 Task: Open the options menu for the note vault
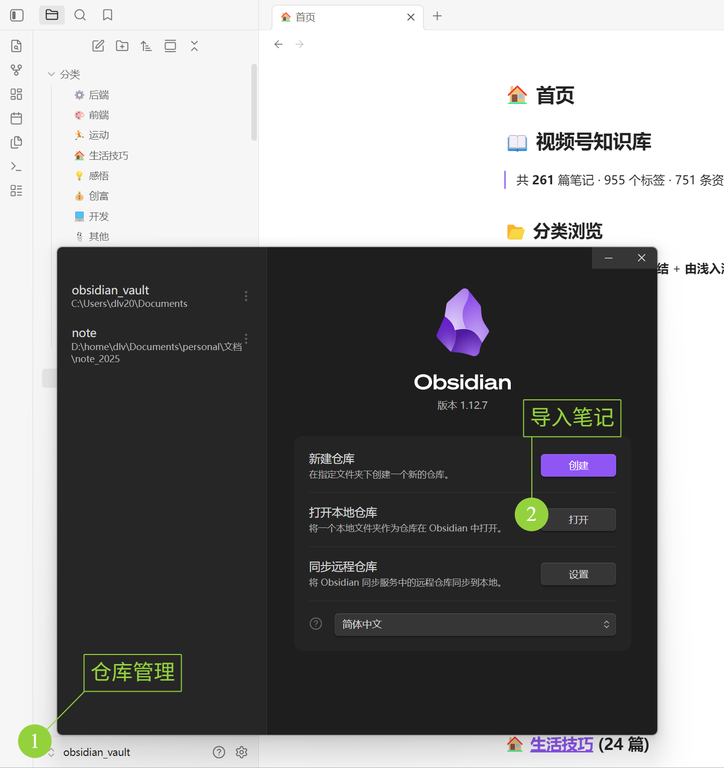coord(246,339)
